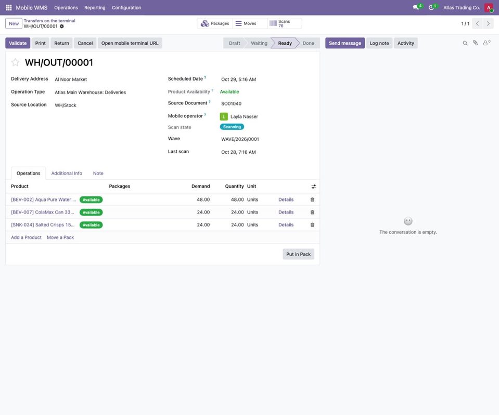Screen dimensions: 499x415
Task: Open the activities clock icon
Action: click(432, 7)
